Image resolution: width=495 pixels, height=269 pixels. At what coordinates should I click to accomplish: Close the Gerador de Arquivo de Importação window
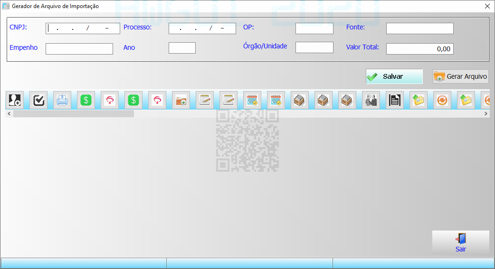pos(487,6)
